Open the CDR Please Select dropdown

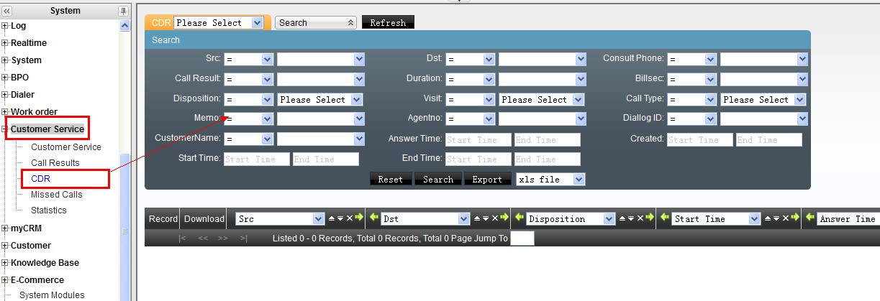click(x=257, y=23)
